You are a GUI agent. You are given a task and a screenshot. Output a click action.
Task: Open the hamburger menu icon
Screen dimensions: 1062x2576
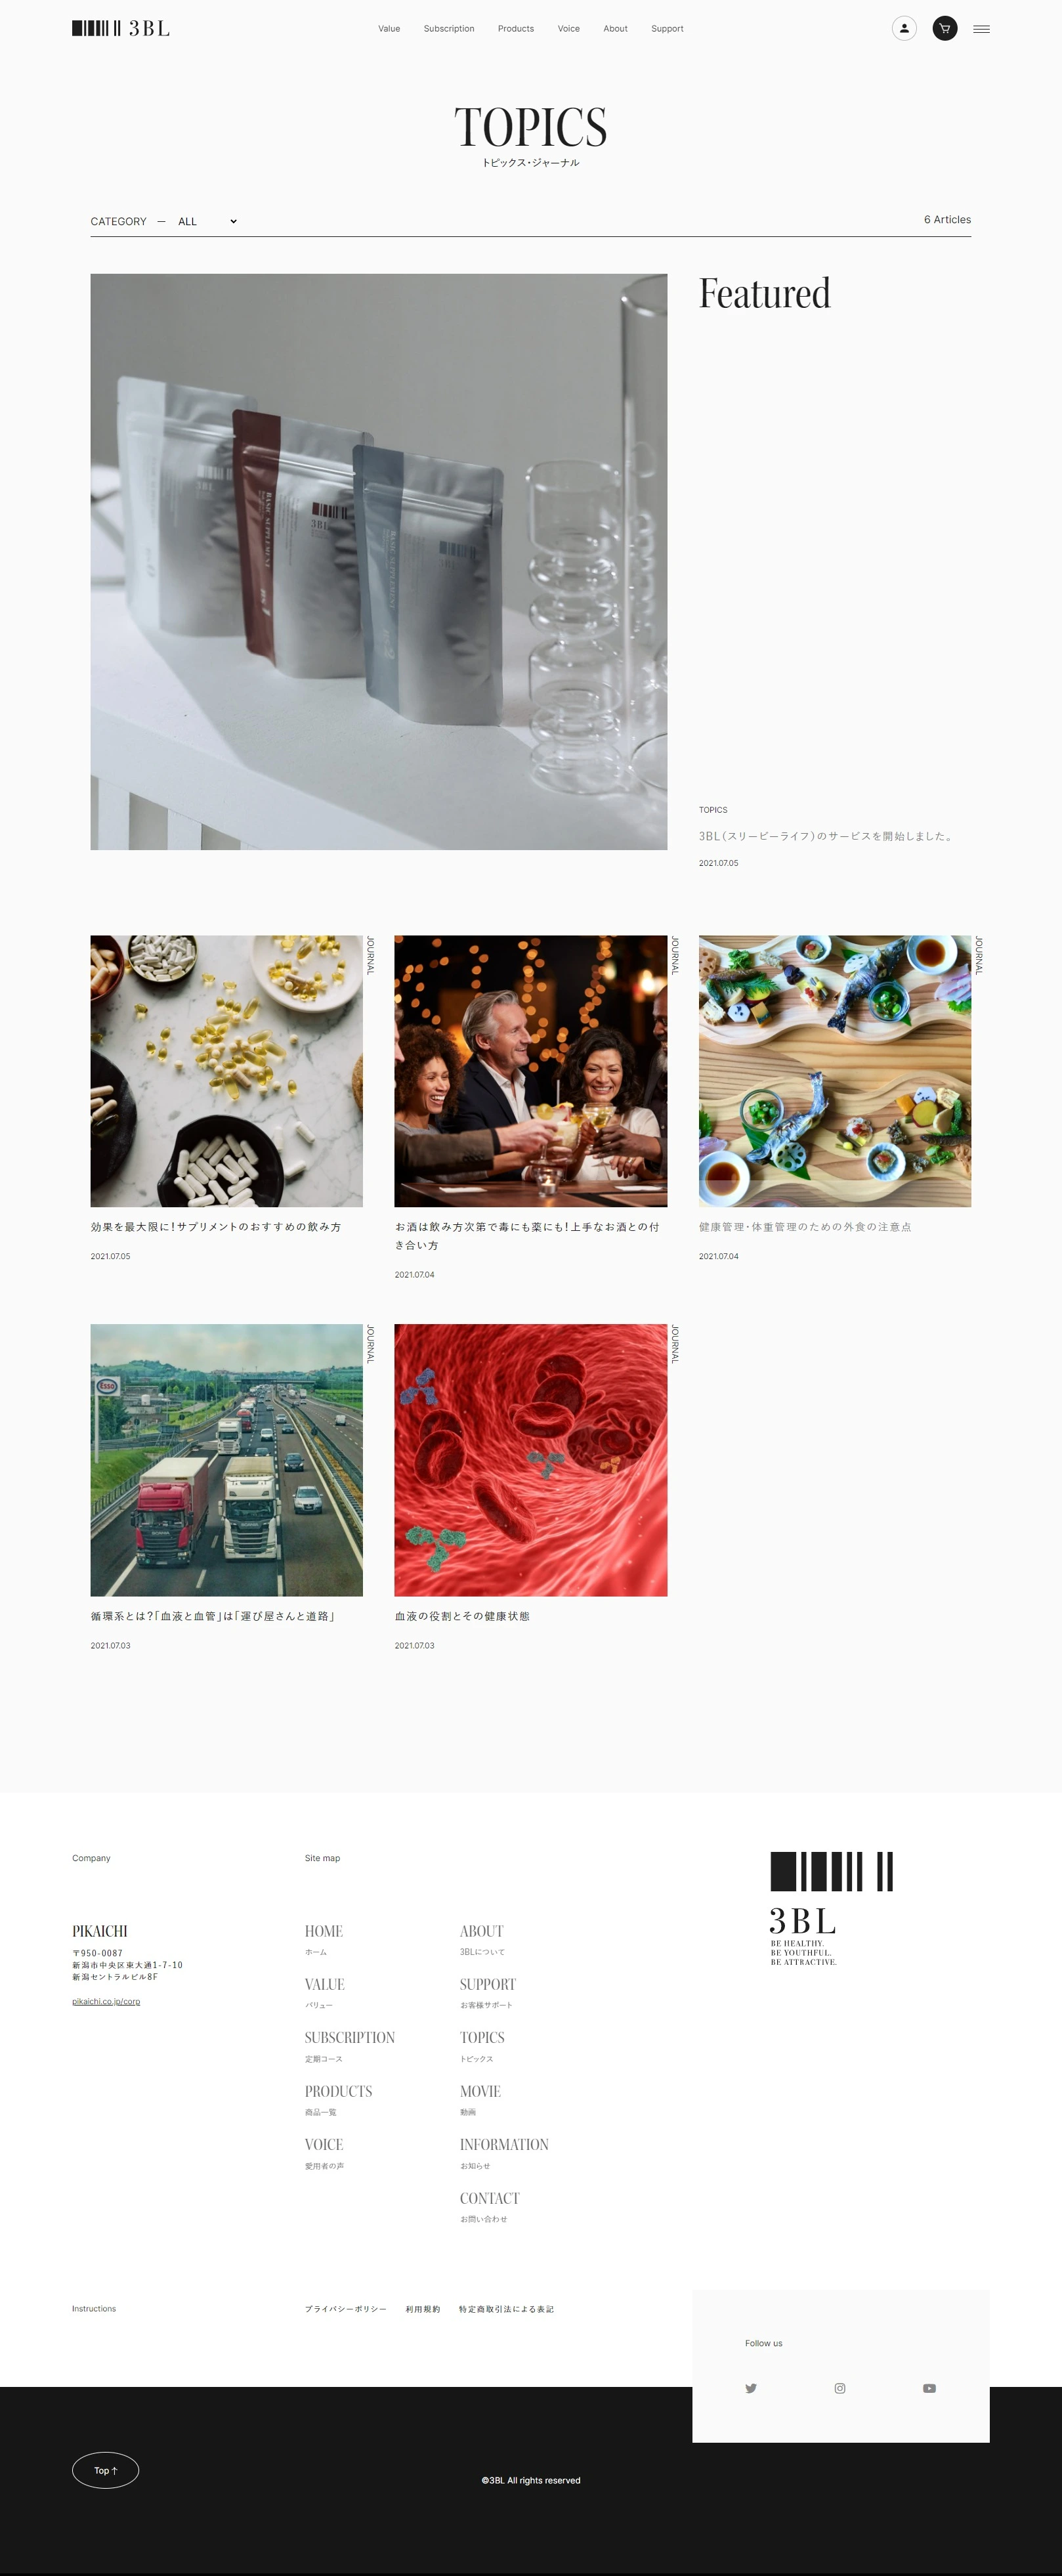(x=981, y=29)
